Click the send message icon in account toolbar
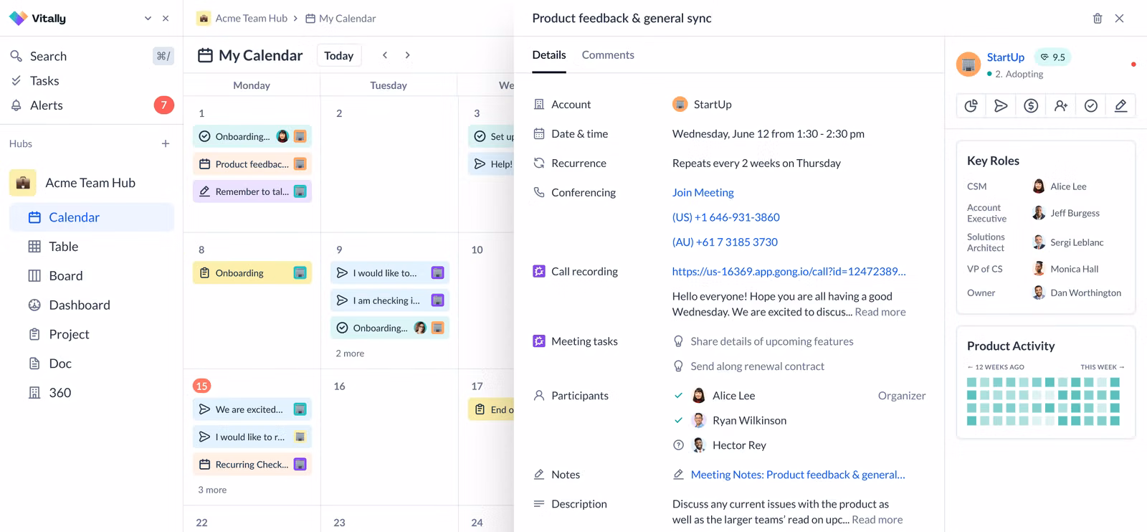This screenshot has width=1147, height=532. click(1001, 106)
